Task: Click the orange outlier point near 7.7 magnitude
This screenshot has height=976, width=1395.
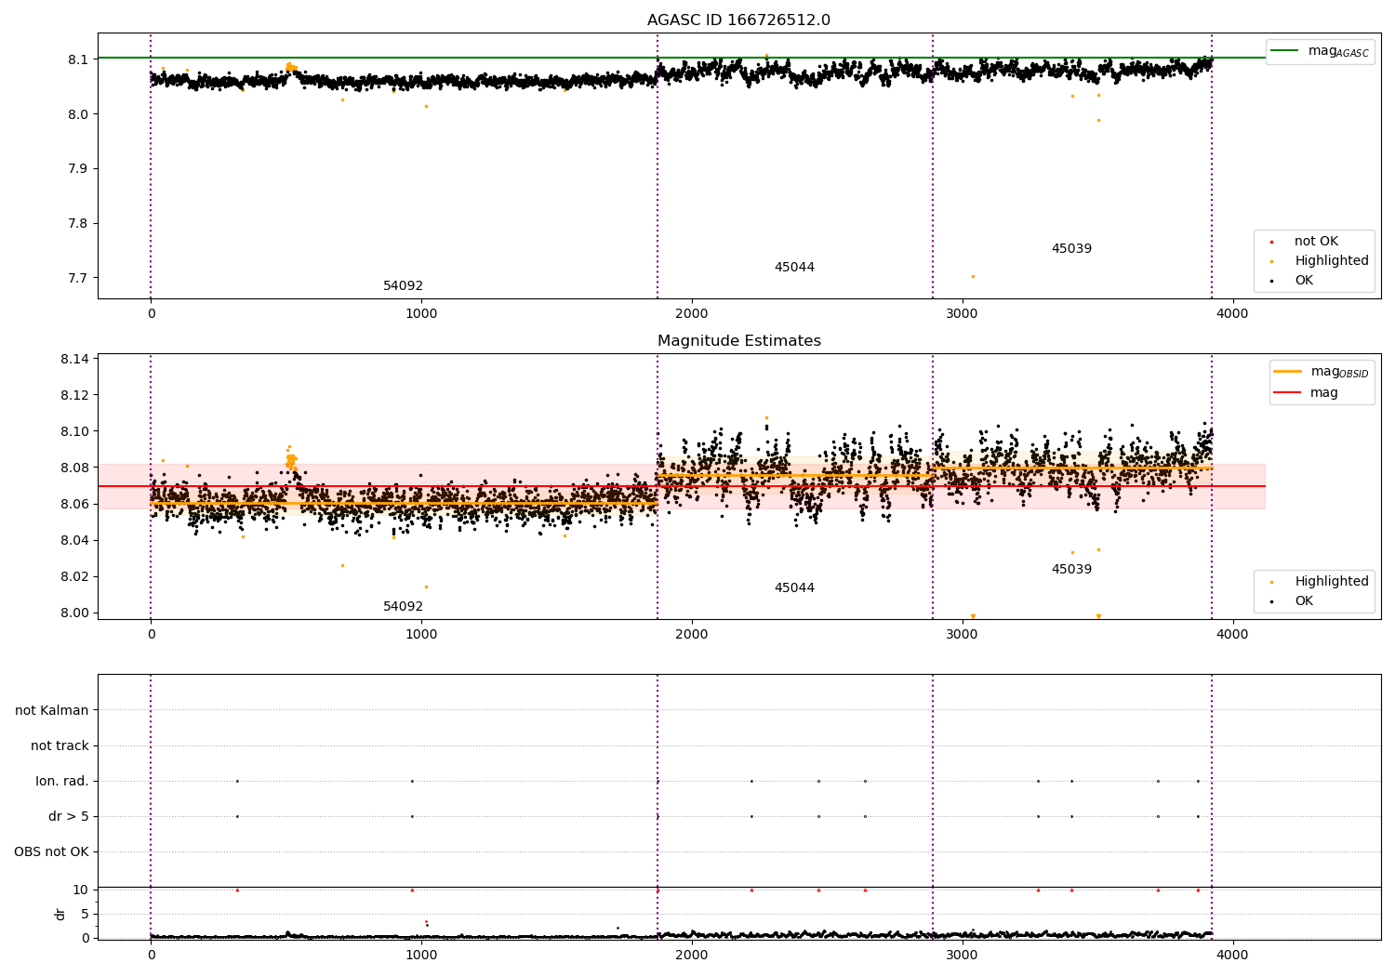Action: click(x=973, y=276)
